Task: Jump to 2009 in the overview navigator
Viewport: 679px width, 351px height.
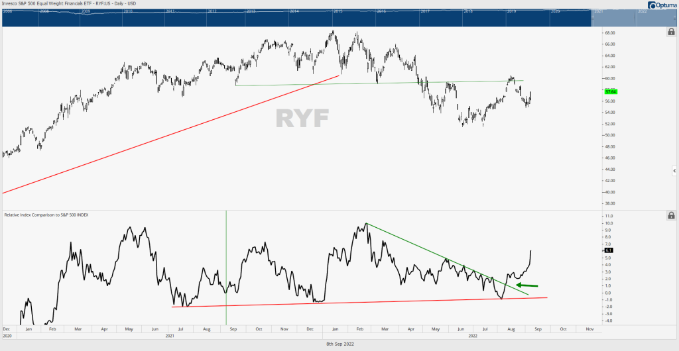Action: coord(86,11)
